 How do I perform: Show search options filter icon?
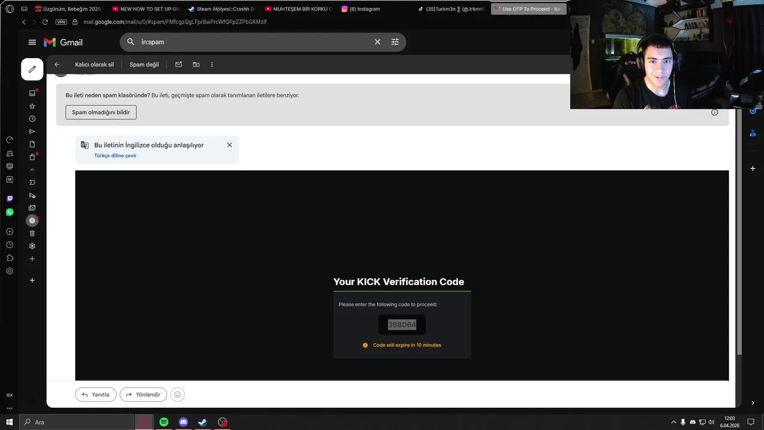tap(395, 42)
